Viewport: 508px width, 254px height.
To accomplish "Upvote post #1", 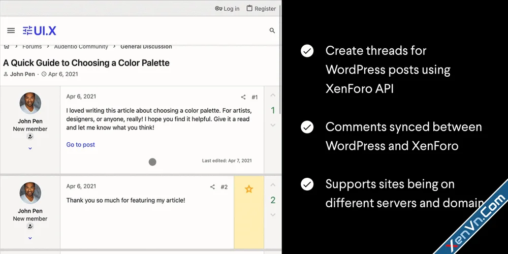I will tap(273, 96).
